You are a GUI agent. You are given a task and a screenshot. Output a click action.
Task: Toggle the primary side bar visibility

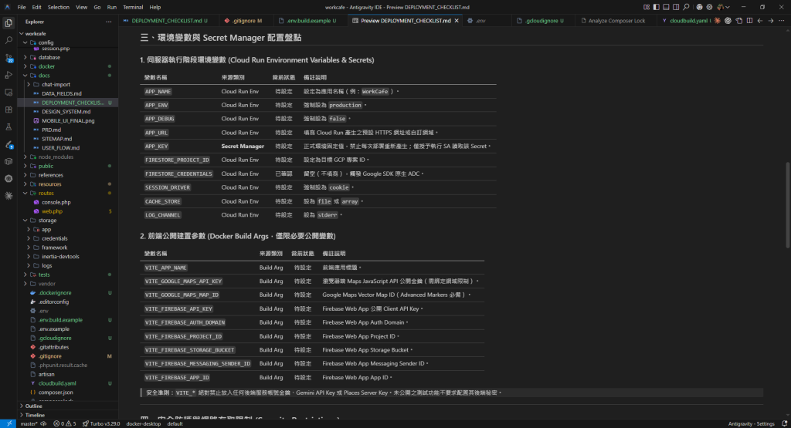pos(657,7)
